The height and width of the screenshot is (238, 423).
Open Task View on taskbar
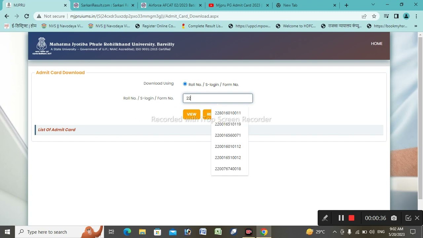[x=111, y=232]
